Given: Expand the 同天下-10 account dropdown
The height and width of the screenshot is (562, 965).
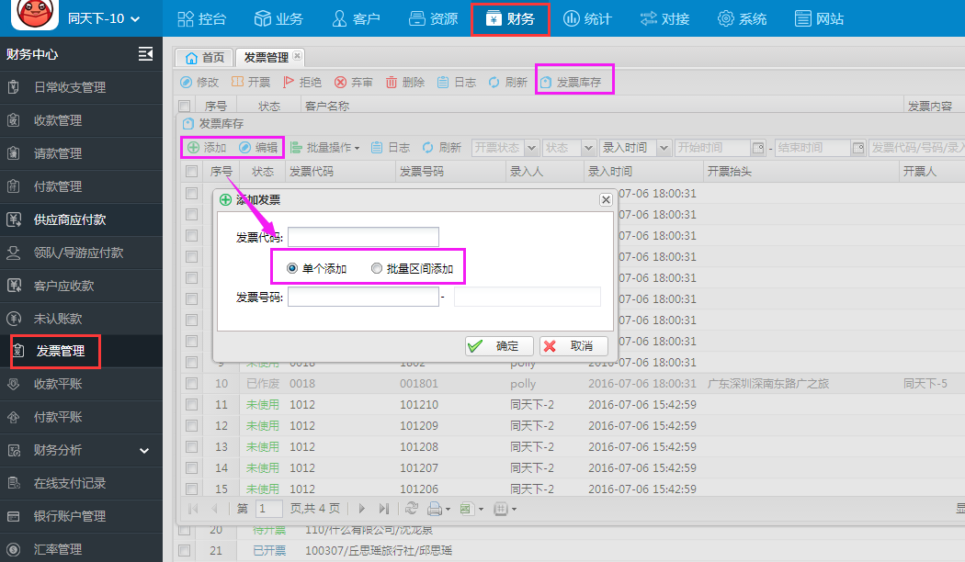Looking at the screenshot, I should click(x=103, y=19).
